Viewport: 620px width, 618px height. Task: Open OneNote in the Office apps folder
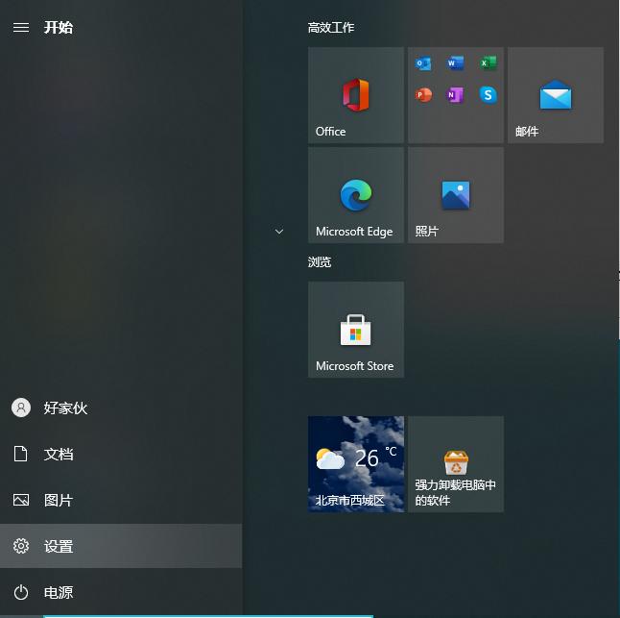[456, 95]
